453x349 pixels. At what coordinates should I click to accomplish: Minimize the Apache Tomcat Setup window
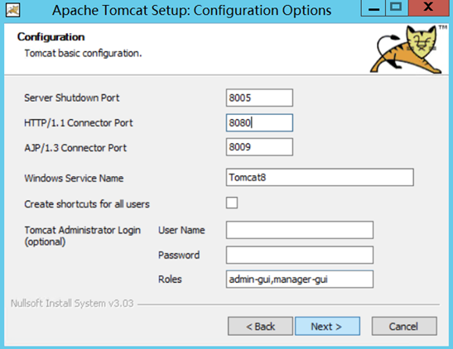373,7
